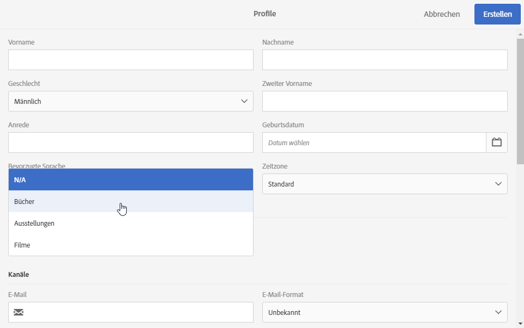Click the scrollbar down arrow
Image resolution: width=524 pixels, height=328 pixels.
point(520,323)
